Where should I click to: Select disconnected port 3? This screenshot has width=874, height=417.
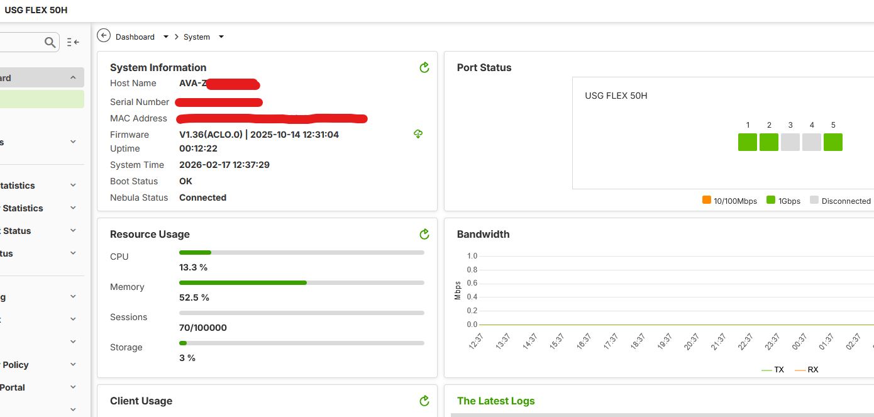tap(790, 142)
